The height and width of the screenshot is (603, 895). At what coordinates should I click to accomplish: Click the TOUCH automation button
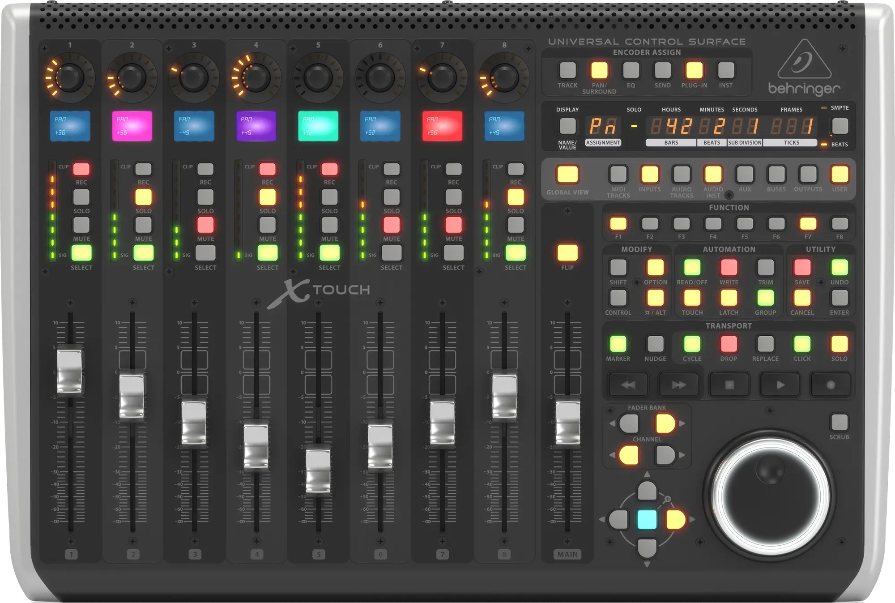coord(692,298)
